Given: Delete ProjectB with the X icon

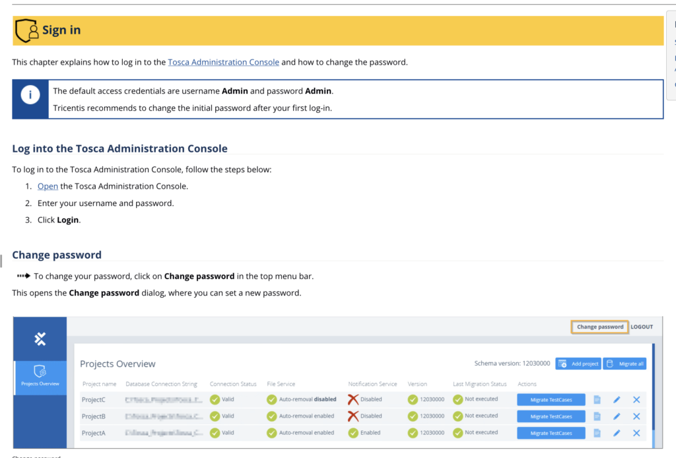Looking at the screenshot, I should (x=636, y=416).
